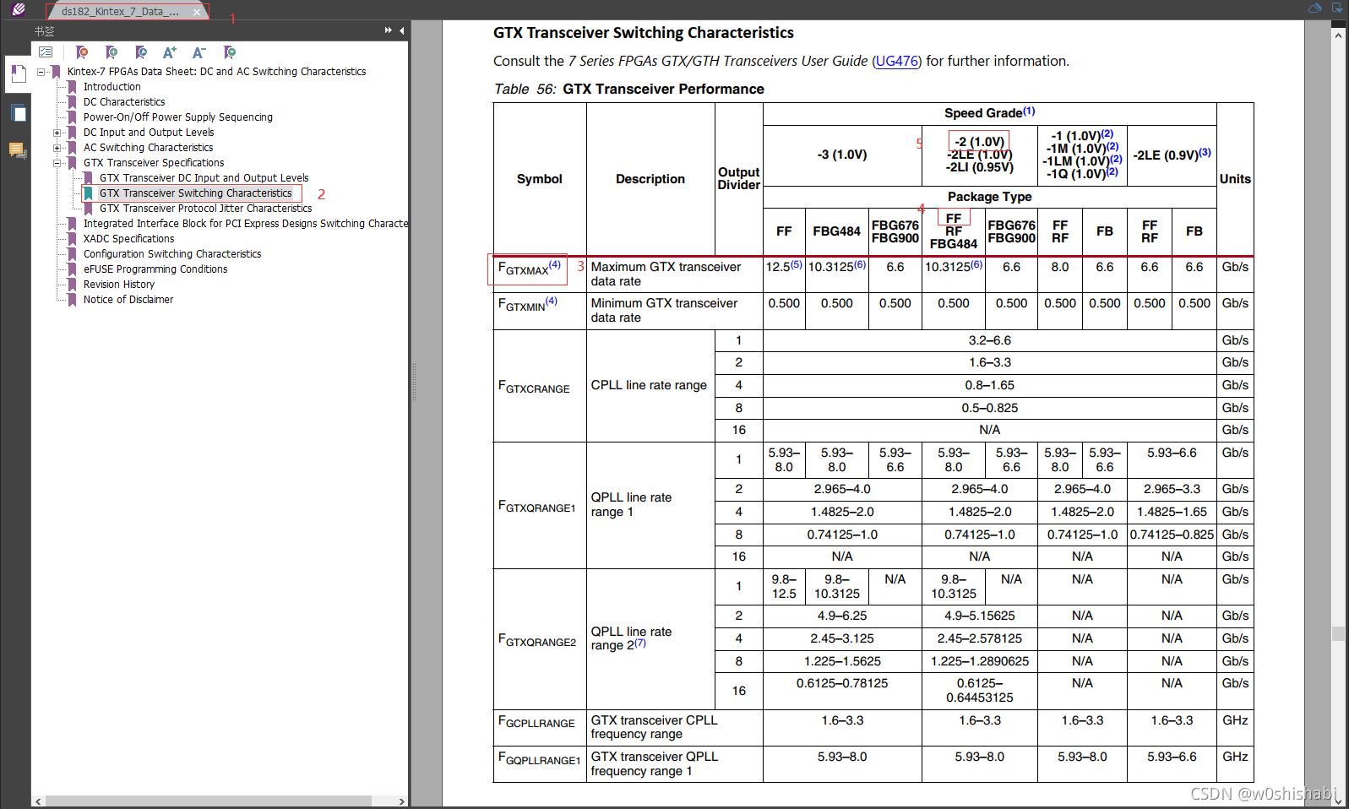Switch to the ds182_Kintex_7_Data document tab
This screenshot has width=1349, height=809.
point(120,12)
